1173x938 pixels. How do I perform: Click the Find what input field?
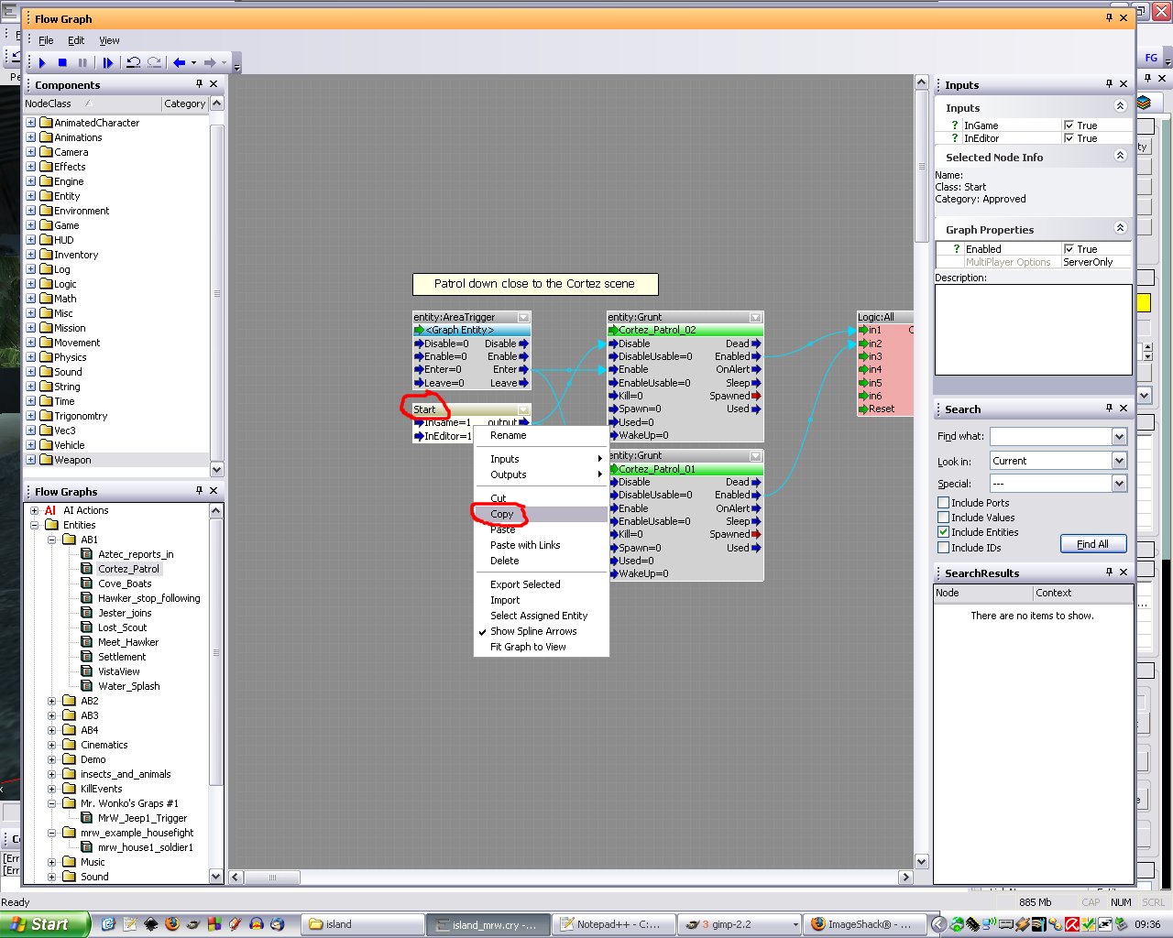1050,437
